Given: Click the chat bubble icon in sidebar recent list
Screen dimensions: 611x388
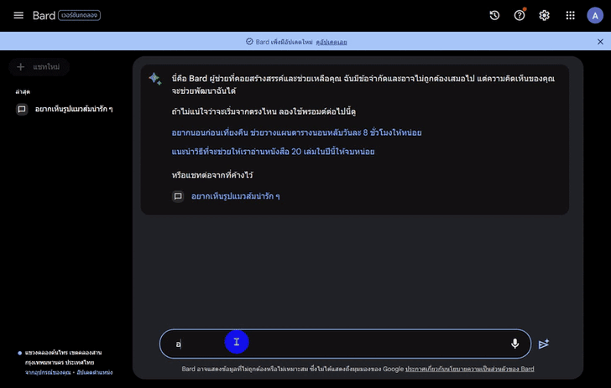Looking at the screenshot, I should click(x=22, y=109).
